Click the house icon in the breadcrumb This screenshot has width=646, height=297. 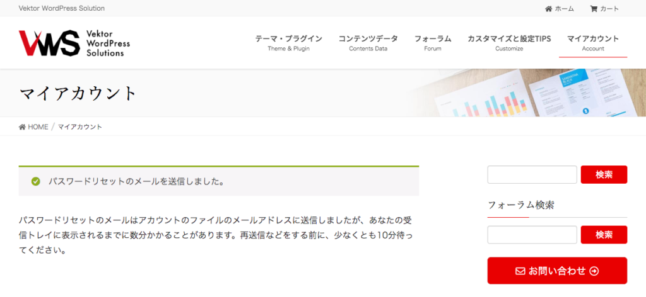pos(22,126)
